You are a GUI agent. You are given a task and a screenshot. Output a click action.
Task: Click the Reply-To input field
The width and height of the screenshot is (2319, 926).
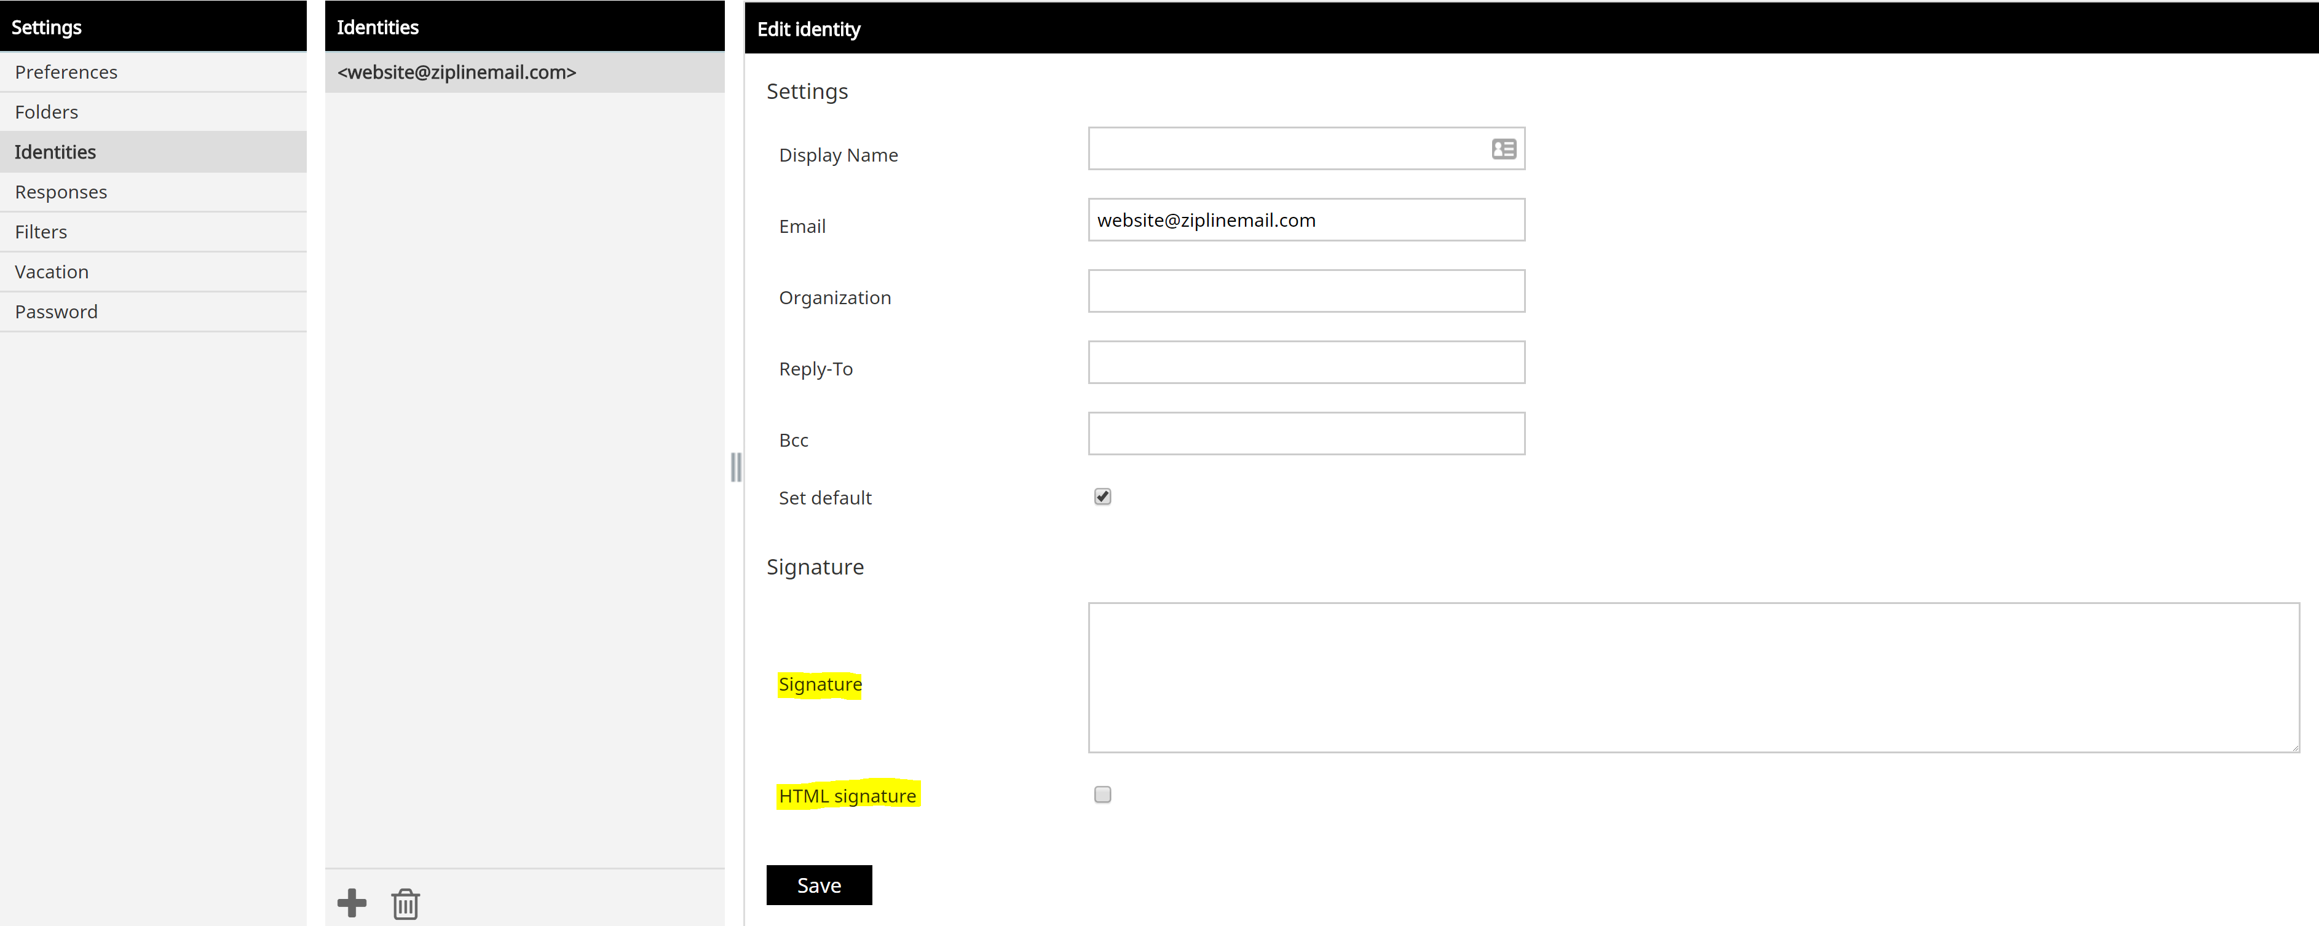click(1306, 362)
